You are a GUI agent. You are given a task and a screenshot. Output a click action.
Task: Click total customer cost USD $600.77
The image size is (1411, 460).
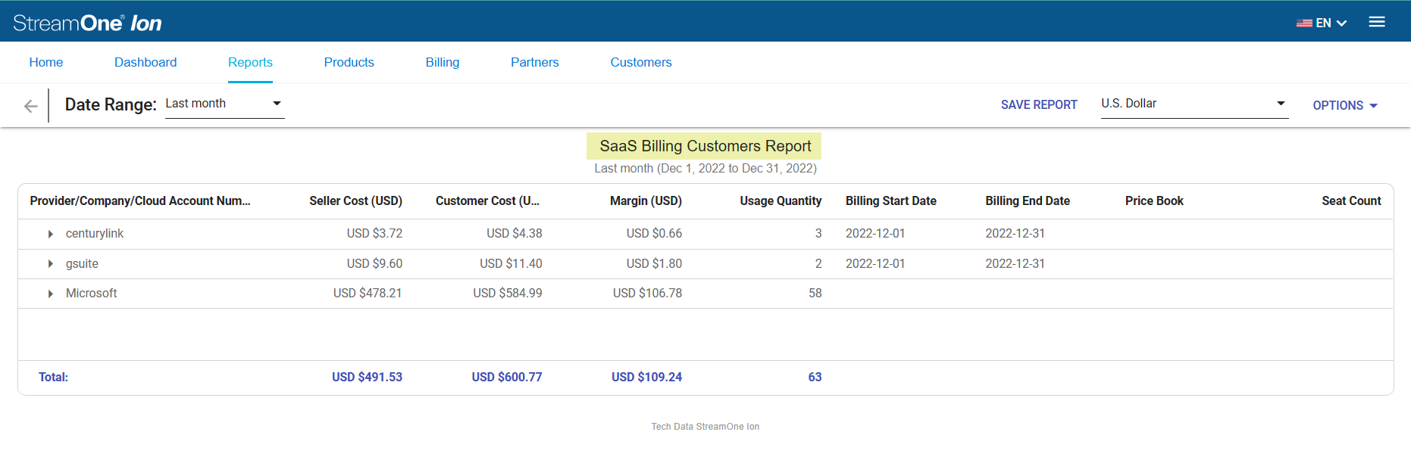pyautogui.click(x=507, y=377)
